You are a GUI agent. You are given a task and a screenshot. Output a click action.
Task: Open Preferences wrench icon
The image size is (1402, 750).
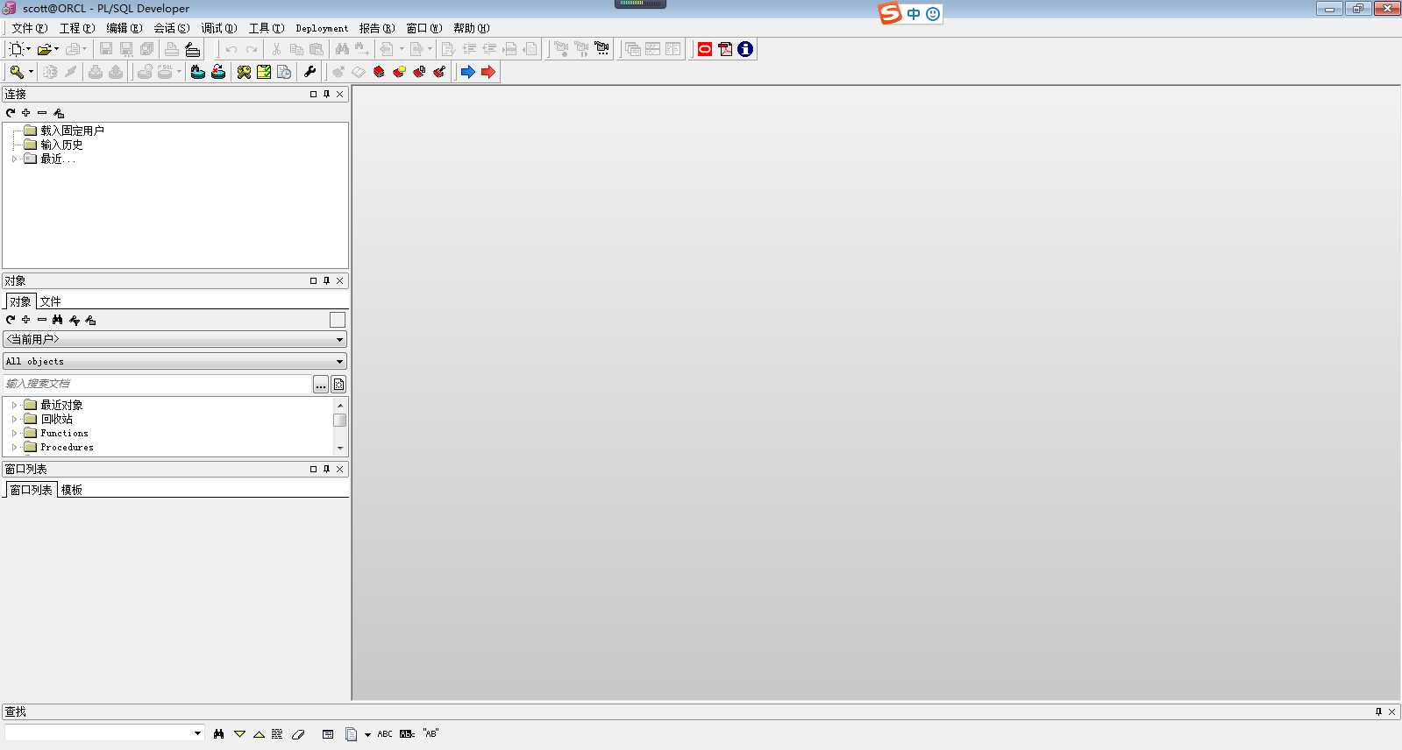(310, 72)
